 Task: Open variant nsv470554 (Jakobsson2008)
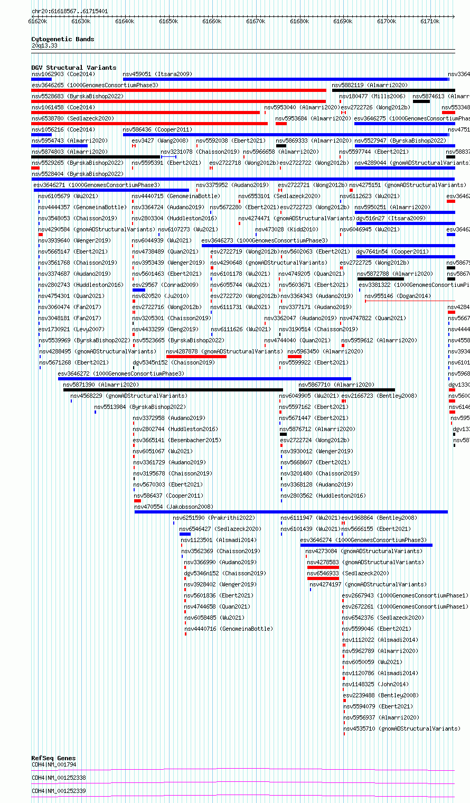pos(174,507)
